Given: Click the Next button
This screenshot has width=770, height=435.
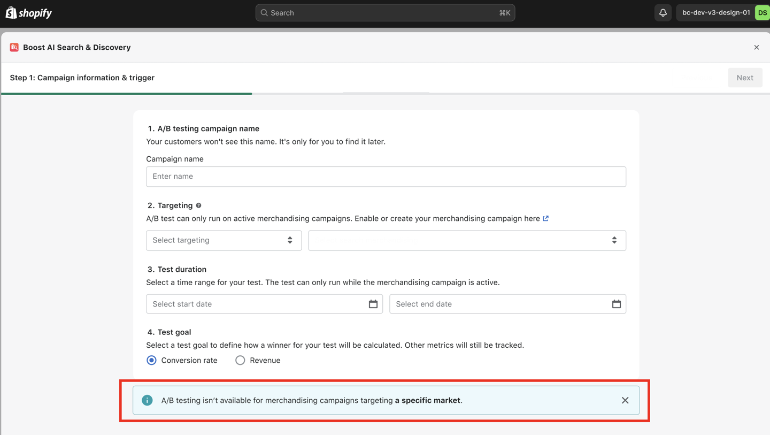Looking at the screenshot, I should click(x=745, y=78).
